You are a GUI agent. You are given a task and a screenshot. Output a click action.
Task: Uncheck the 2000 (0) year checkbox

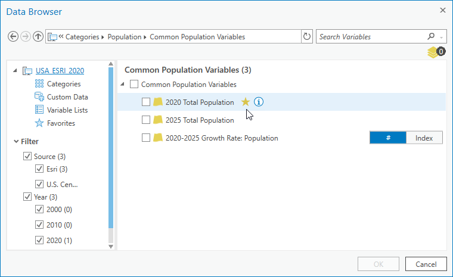[x=39, y=209]
